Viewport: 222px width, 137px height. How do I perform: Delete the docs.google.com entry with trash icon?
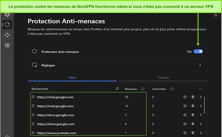[x=193, y=115]
